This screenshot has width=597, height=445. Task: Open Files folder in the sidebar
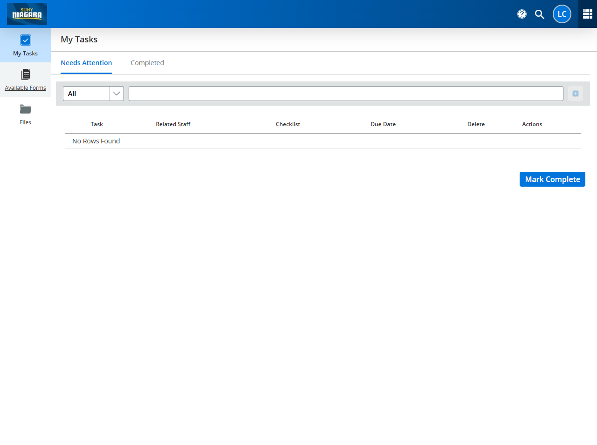pos(26,114)
